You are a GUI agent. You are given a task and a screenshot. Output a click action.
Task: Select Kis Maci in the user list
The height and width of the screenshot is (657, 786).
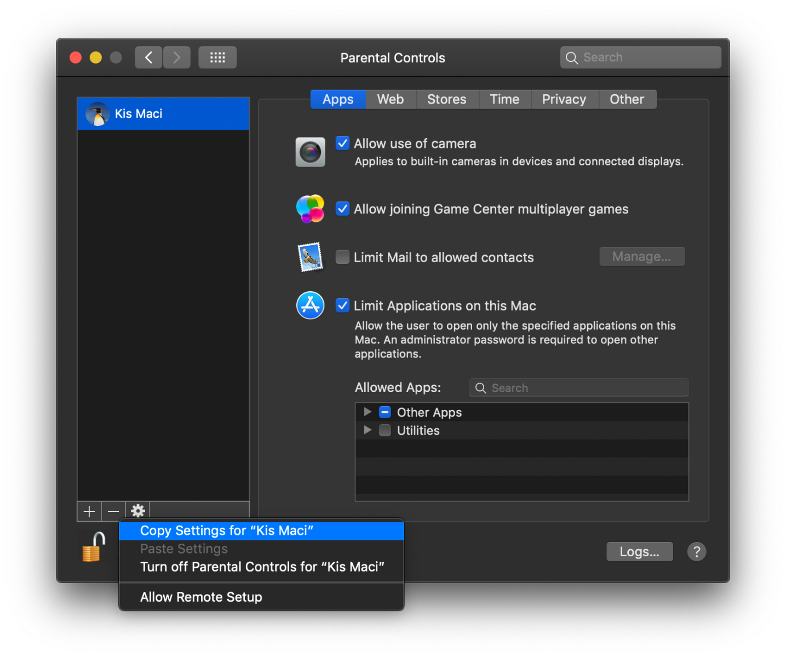tap(163, 114)
